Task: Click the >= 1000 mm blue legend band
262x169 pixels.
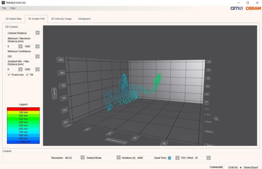Action: click(x=23, y=142)
